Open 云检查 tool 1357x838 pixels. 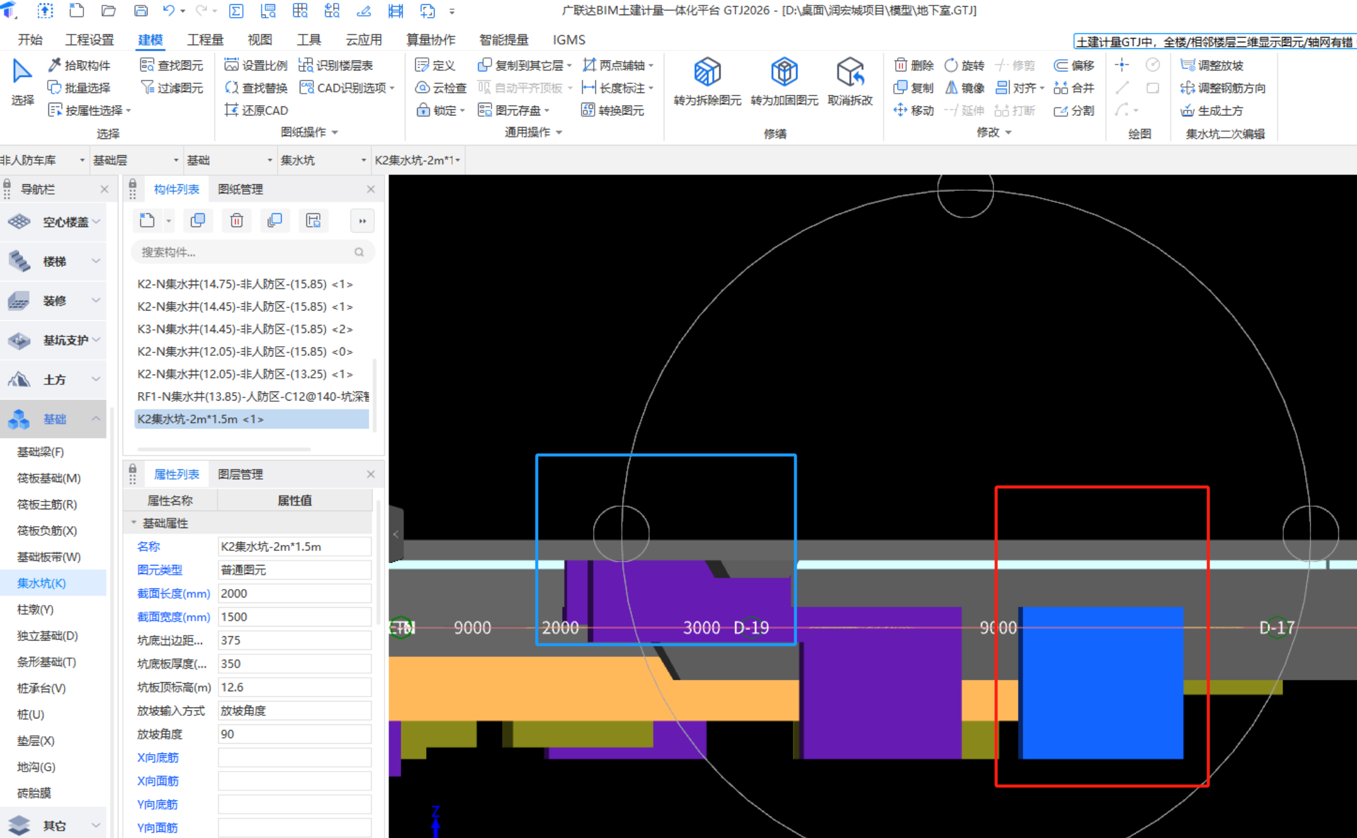441,88
